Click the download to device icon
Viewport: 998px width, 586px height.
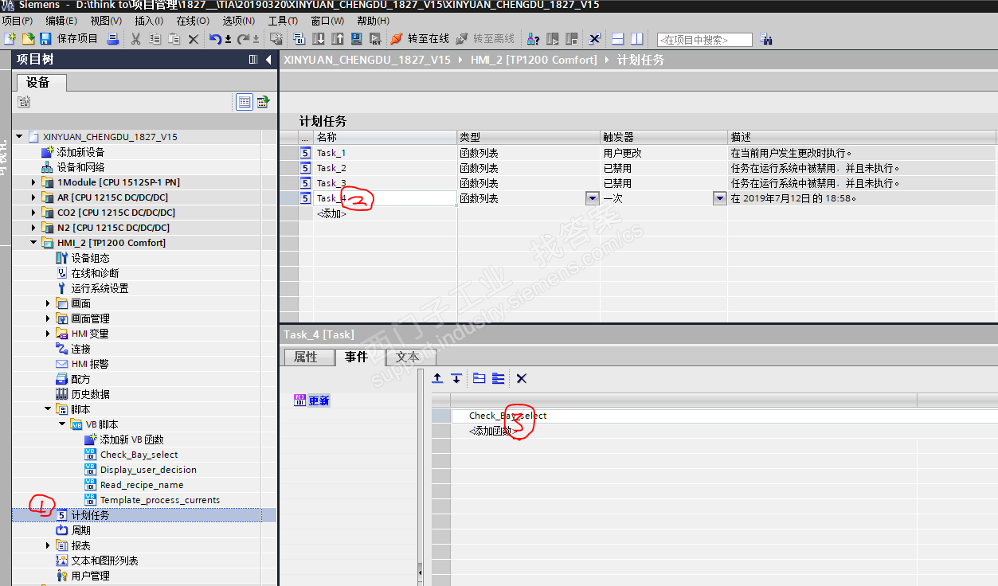point(319,39)
